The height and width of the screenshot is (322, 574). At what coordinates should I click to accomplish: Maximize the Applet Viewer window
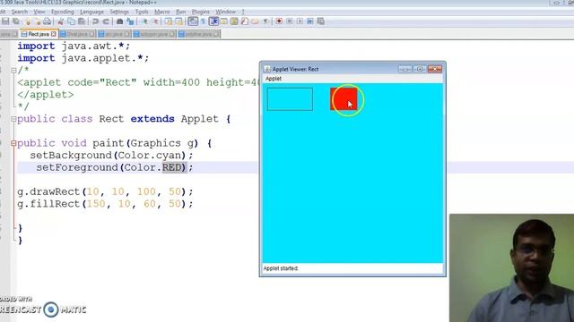(x=420, y=69)
